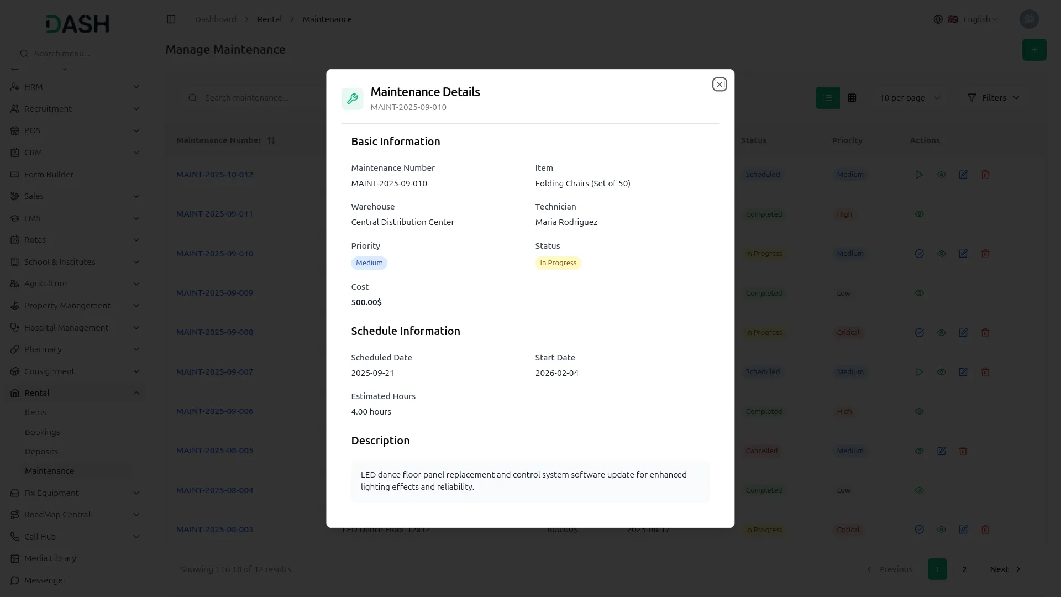This screenshot has width=1061, height=597.
Task: Close the Maintenance Details dialog
Action: [x=719, y=85]
